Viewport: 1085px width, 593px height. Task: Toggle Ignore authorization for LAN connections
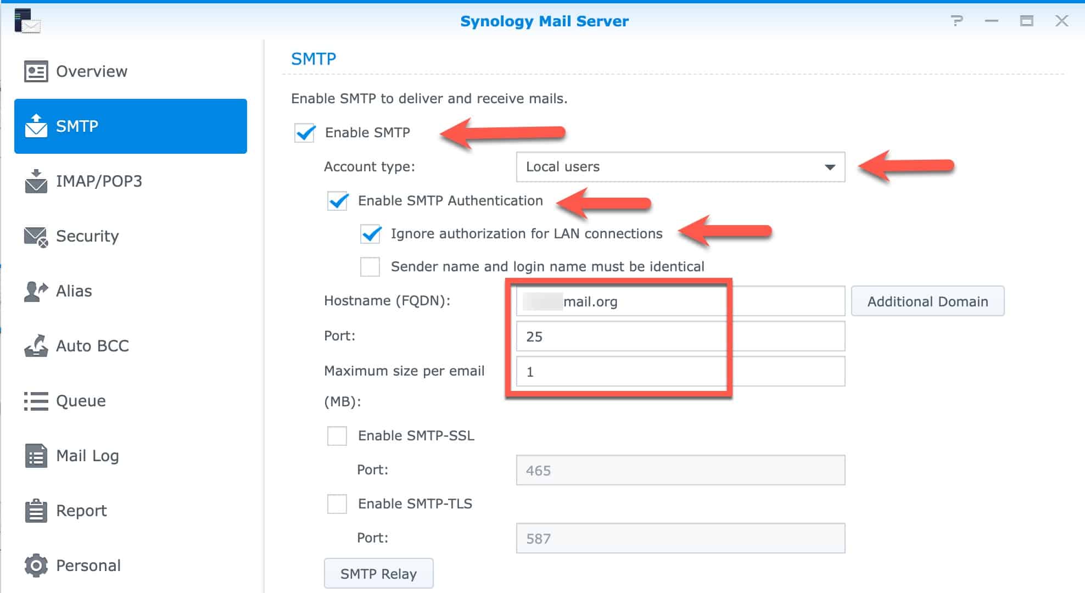[x=371, y=234]
